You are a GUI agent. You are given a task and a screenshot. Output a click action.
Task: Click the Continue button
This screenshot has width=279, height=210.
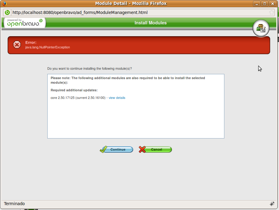pyautogui.click(x=117, y=149)
